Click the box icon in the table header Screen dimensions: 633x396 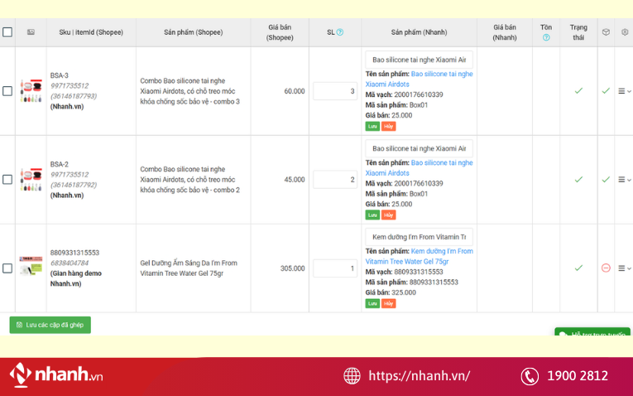click(606, 32)
